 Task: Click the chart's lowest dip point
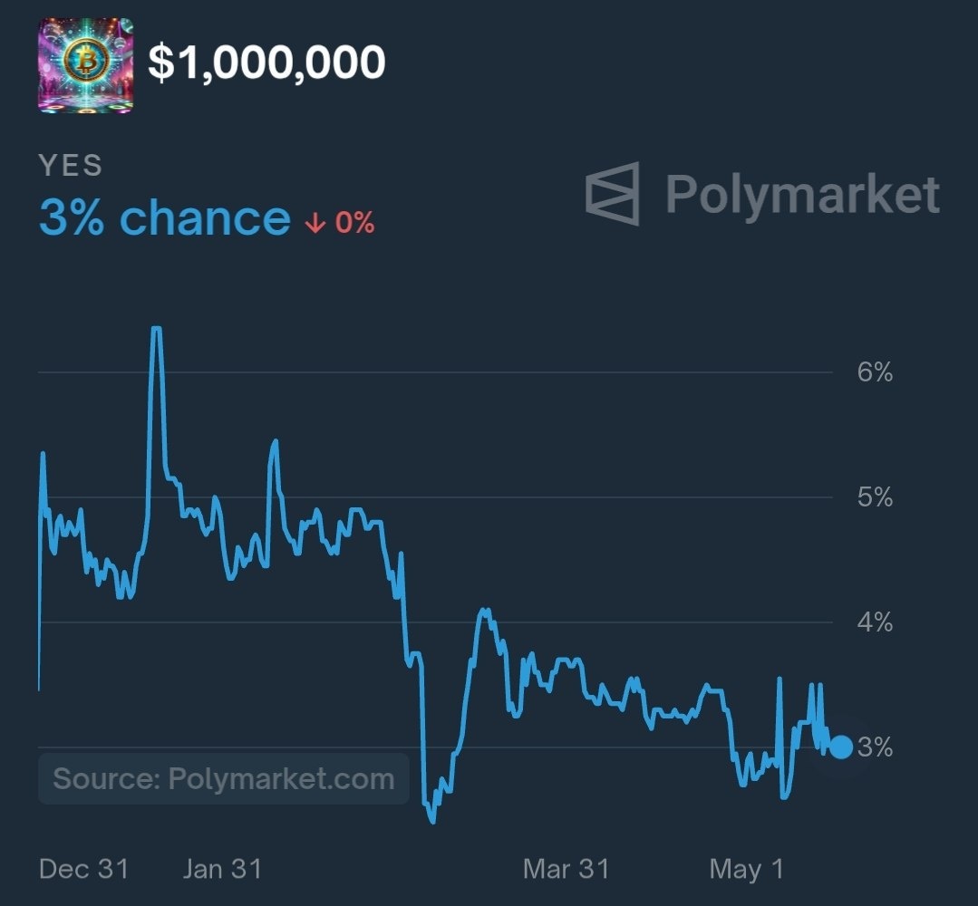tap(433, 821)
